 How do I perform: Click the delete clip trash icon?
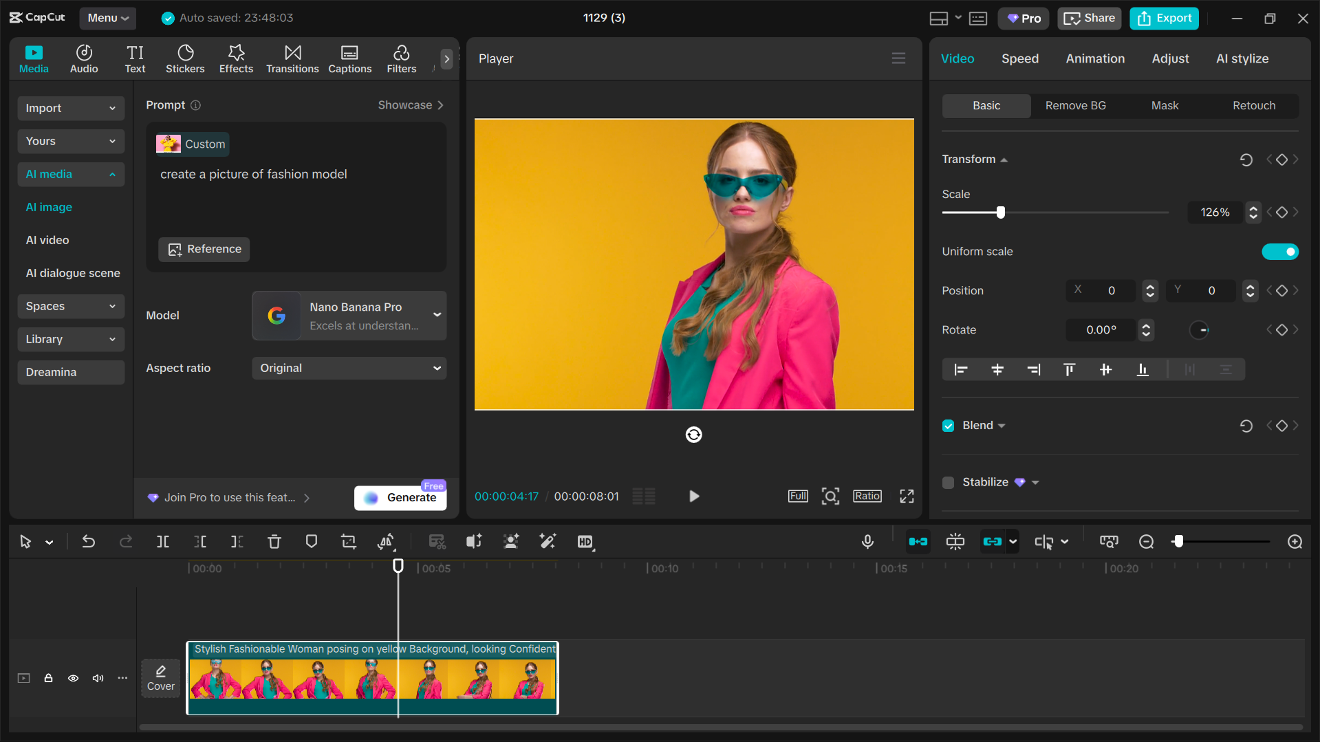(x=274, y=542)
